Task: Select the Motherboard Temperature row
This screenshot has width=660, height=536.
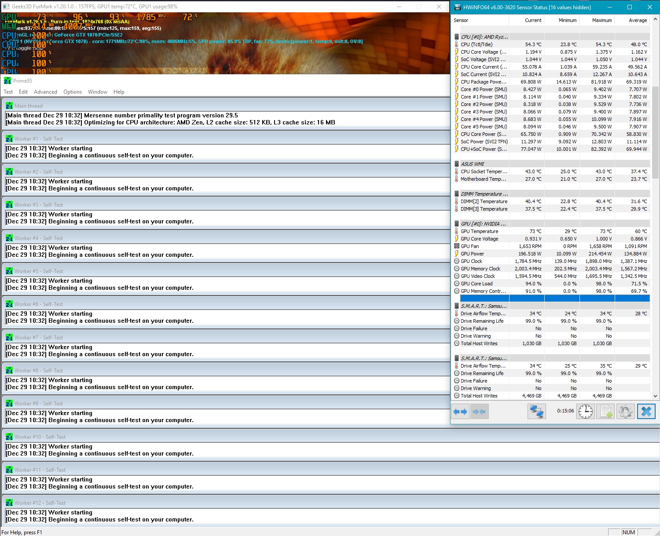Action: 551,179
